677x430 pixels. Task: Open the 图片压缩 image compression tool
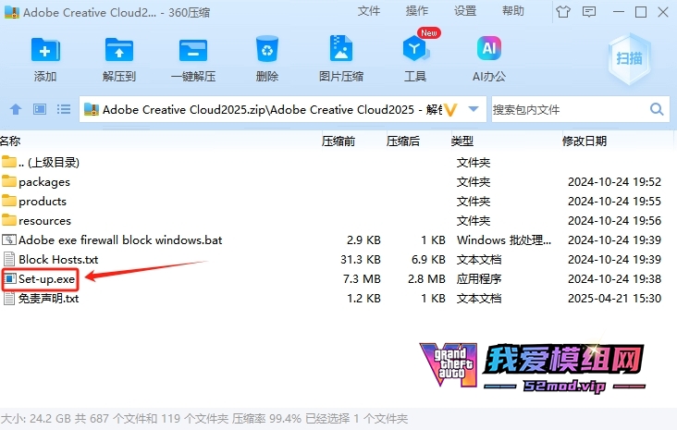341,48
